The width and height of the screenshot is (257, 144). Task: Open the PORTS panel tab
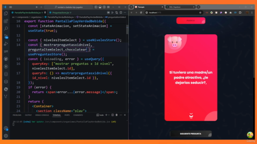[x=67, y=115]
